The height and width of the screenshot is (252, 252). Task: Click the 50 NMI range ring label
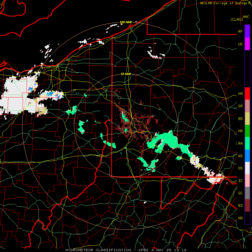pos(126,74)
